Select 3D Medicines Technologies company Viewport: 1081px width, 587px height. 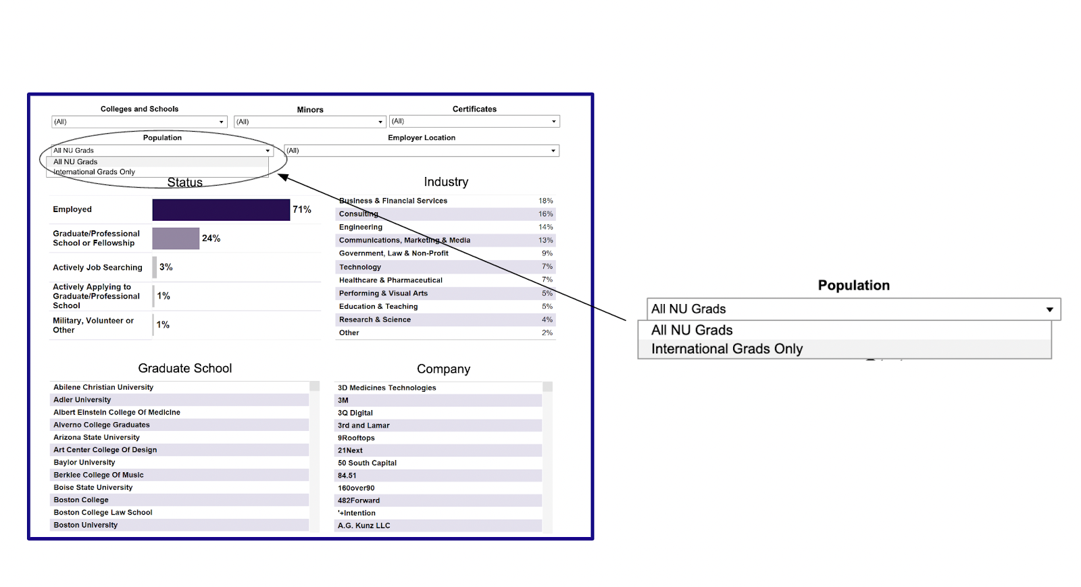click(x=438, y=388)
